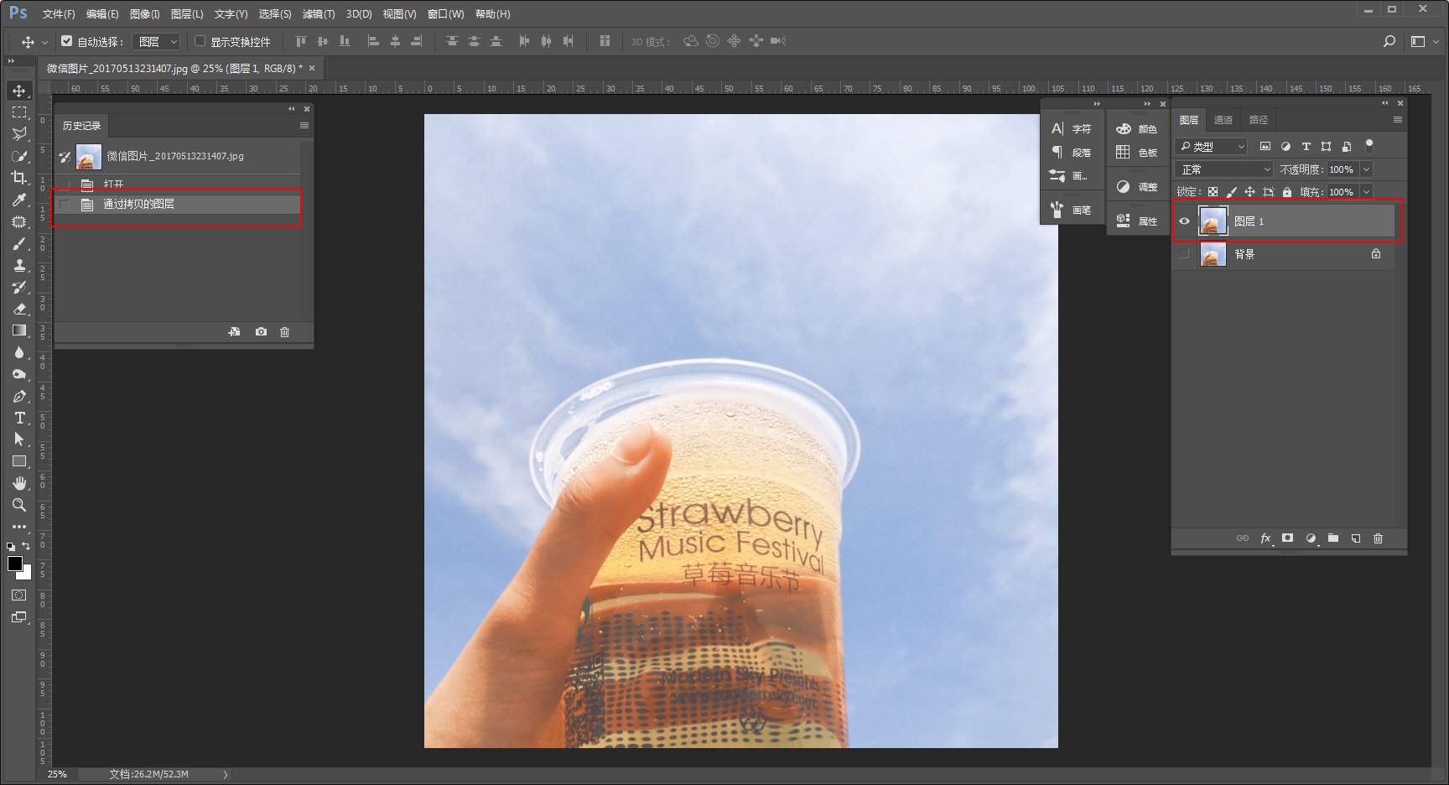Open the workspace switcher dropdown
Screen dimensions: 1449x785
pyautogui.click(x=1423, y=41)
